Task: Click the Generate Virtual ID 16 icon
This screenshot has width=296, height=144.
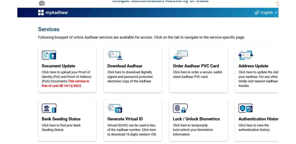Action: [115, 108]
